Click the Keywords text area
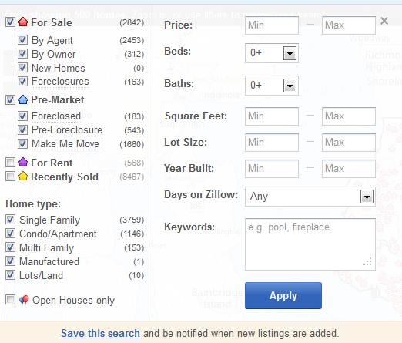Screen dimensions: 402x343 310,244
